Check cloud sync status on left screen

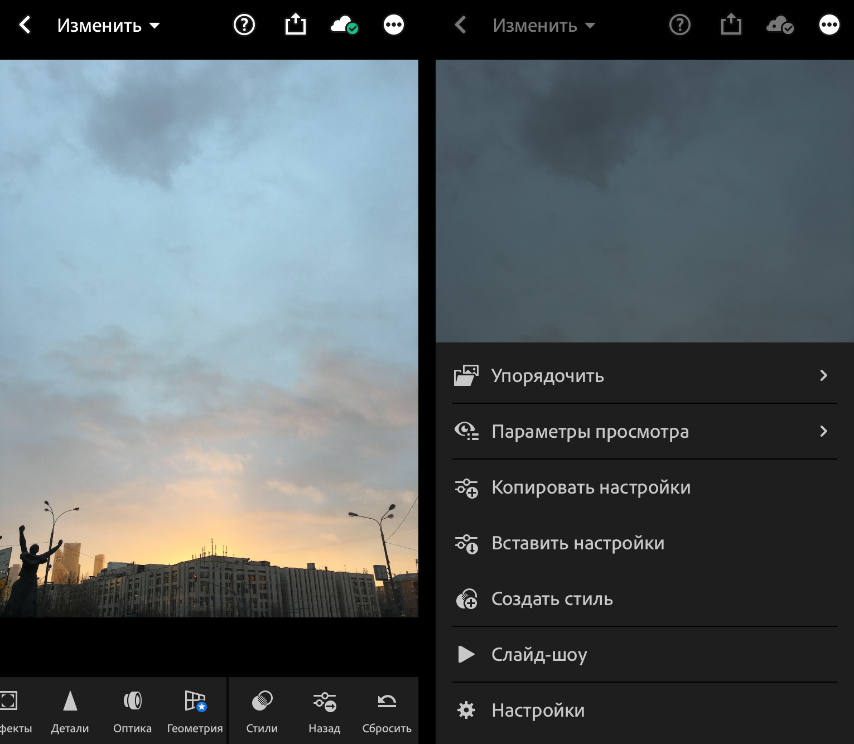tap(344, 25)
